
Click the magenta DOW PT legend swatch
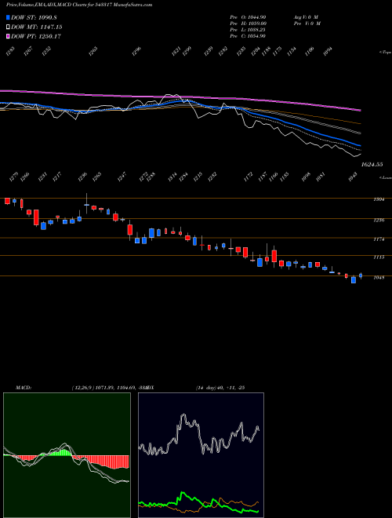tap(9, 36)
